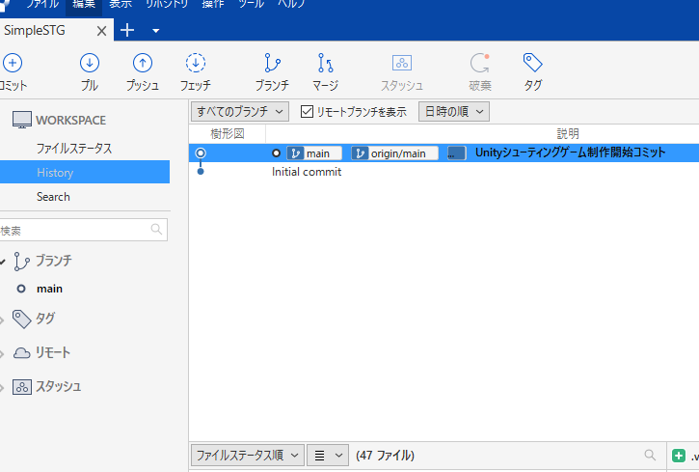Image resolution: width=699 pixels, height=472 pixels.
Task: Click the Push (プッシュ) toolbar icon
Action: 143,63
